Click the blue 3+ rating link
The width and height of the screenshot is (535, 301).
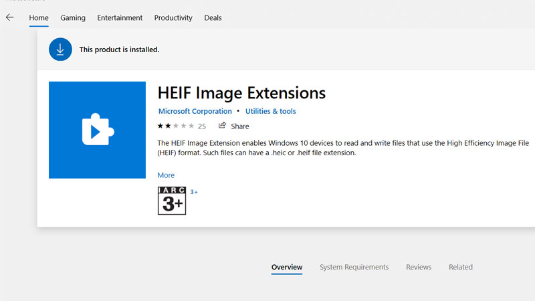(194, 192)
